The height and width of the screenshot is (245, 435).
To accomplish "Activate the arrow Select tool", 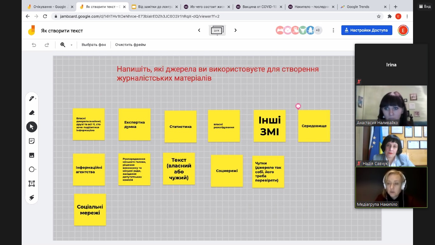I will [32, 127].
